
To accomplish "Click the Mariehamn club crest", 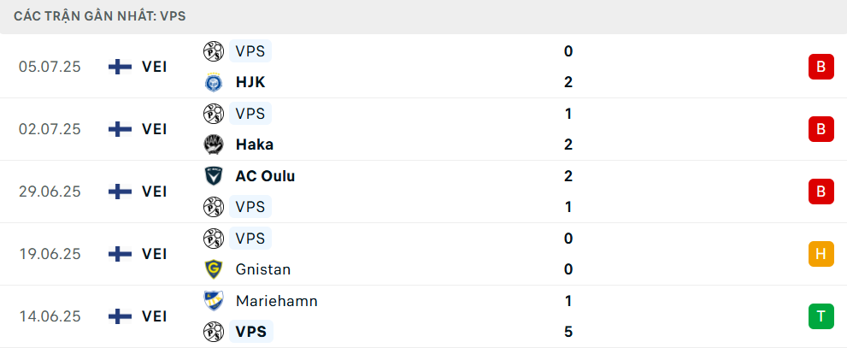I will tap(214, 300).
